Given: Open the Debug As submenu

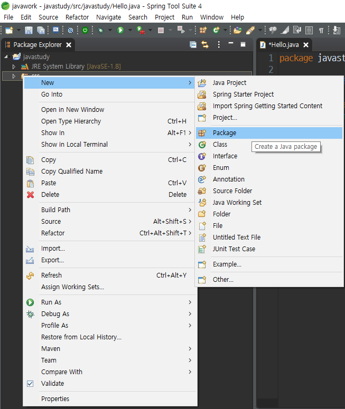Looking at the screenshot, I should 109,314.
